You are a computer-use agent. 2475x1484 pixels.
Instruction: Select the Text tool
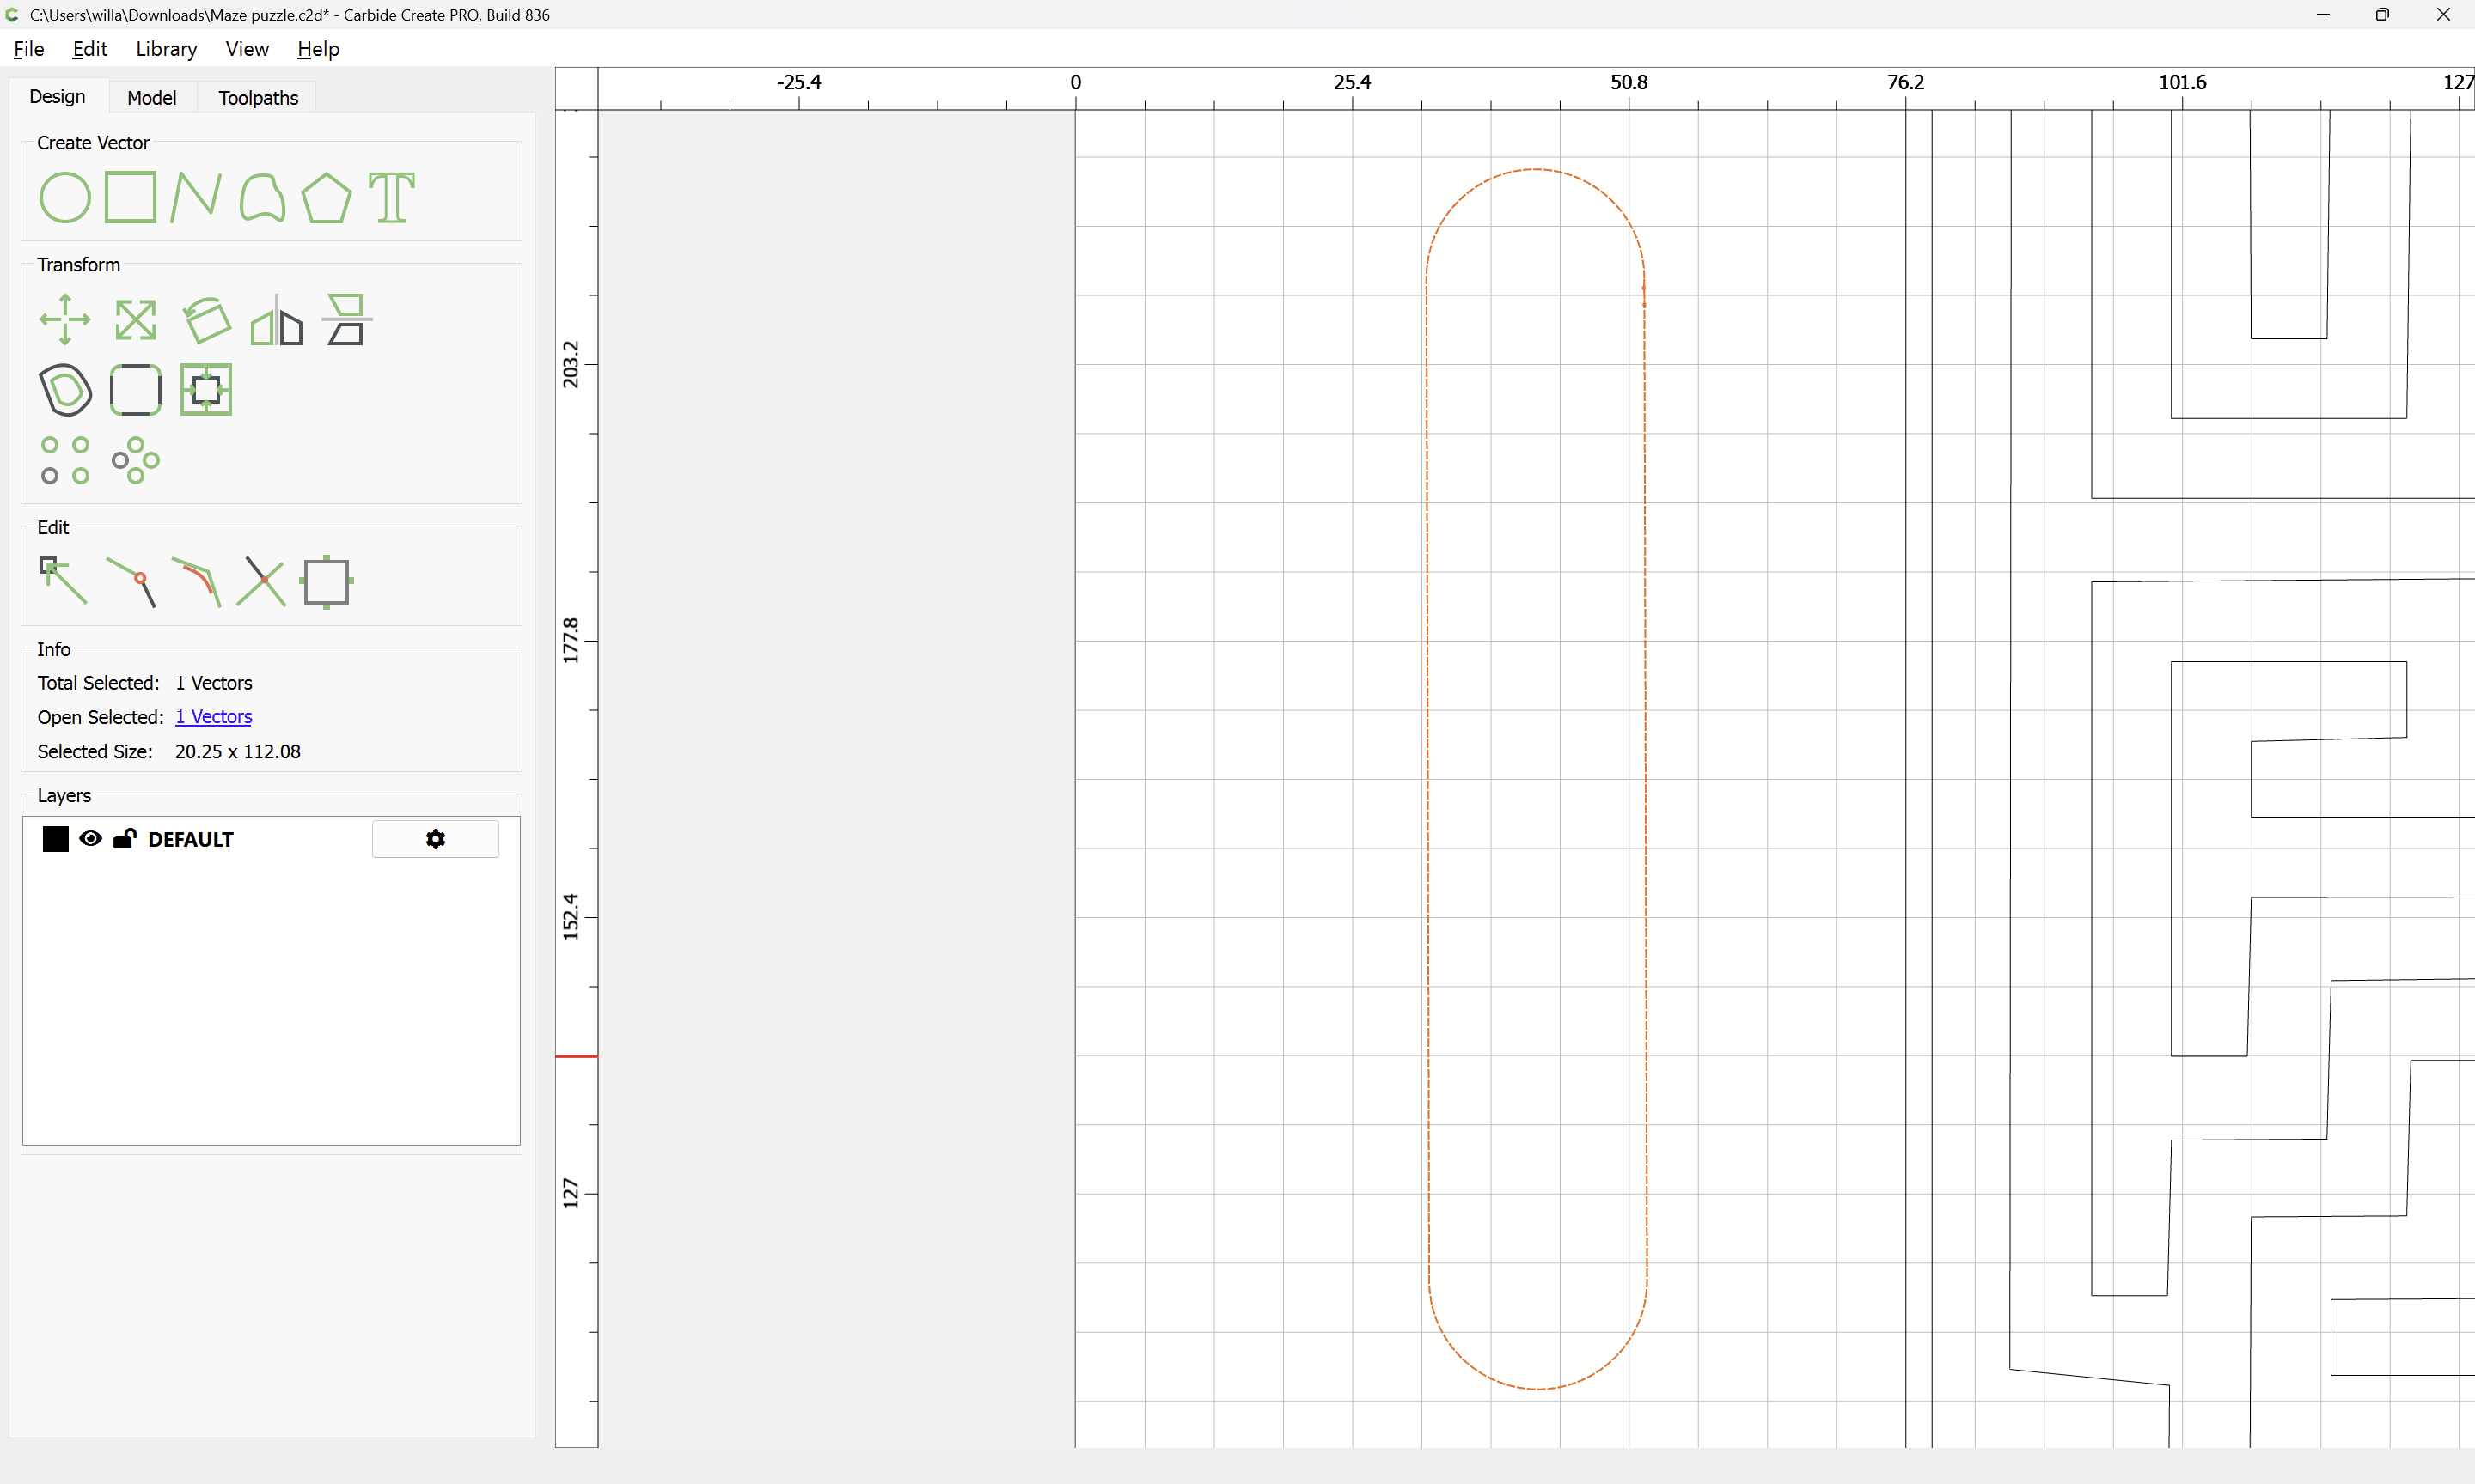[391, 197]
